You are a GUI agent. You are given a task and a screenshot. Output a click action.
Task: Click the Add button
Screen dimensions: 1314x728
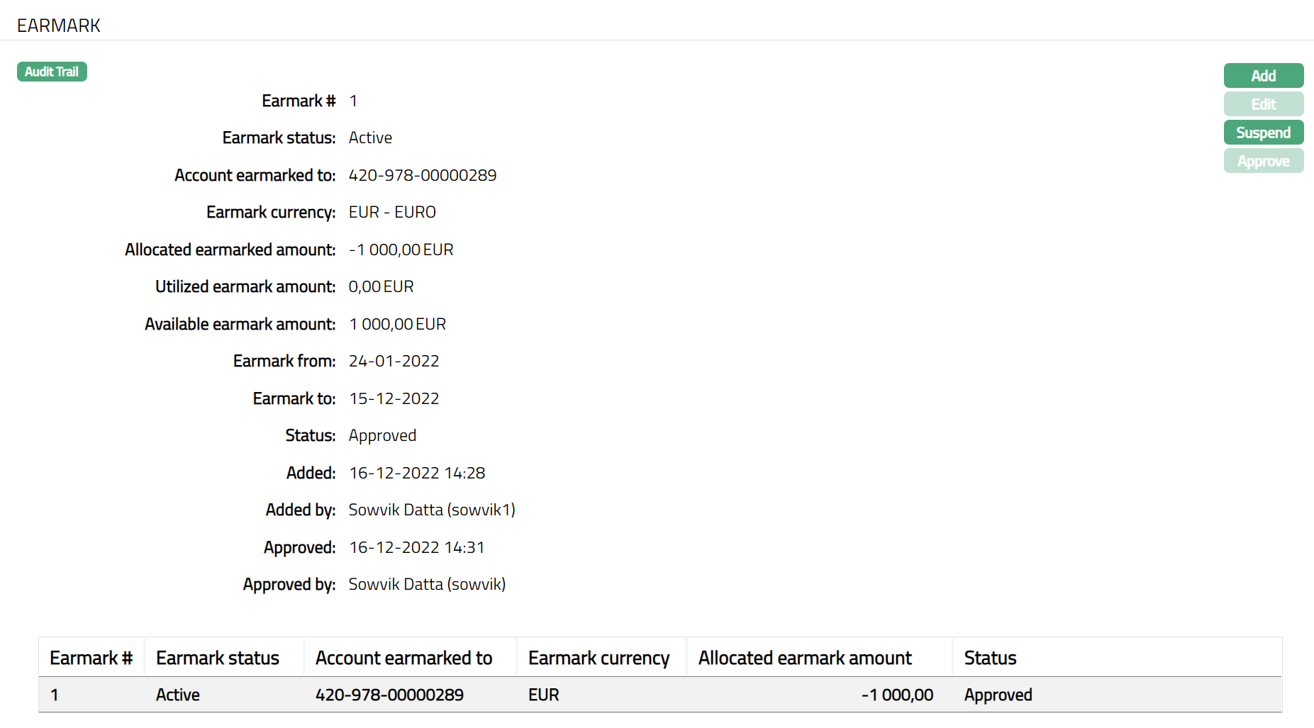tap(1263, 76)
